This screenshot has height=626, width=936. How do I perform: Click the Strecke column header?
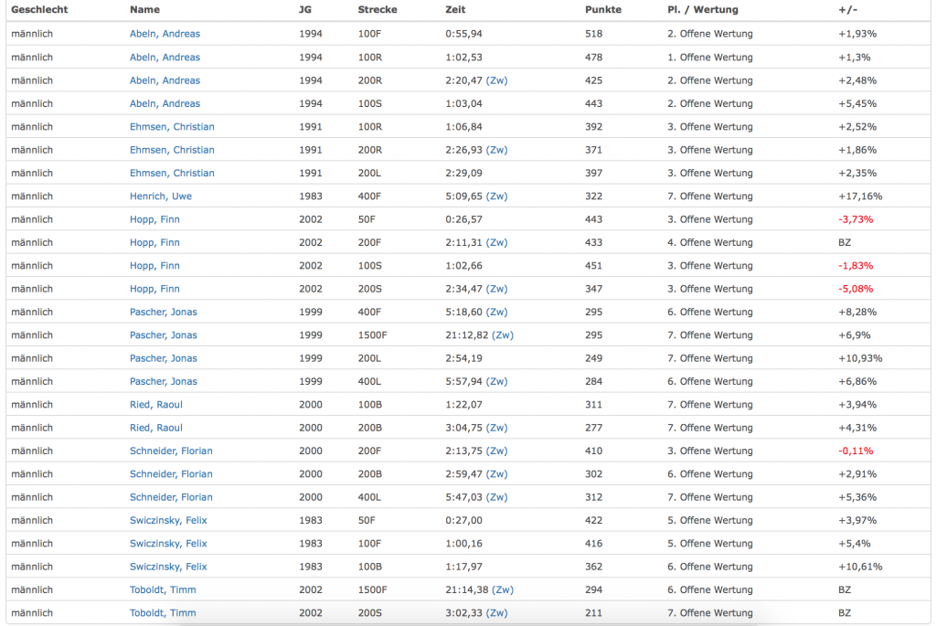[378, 10]
